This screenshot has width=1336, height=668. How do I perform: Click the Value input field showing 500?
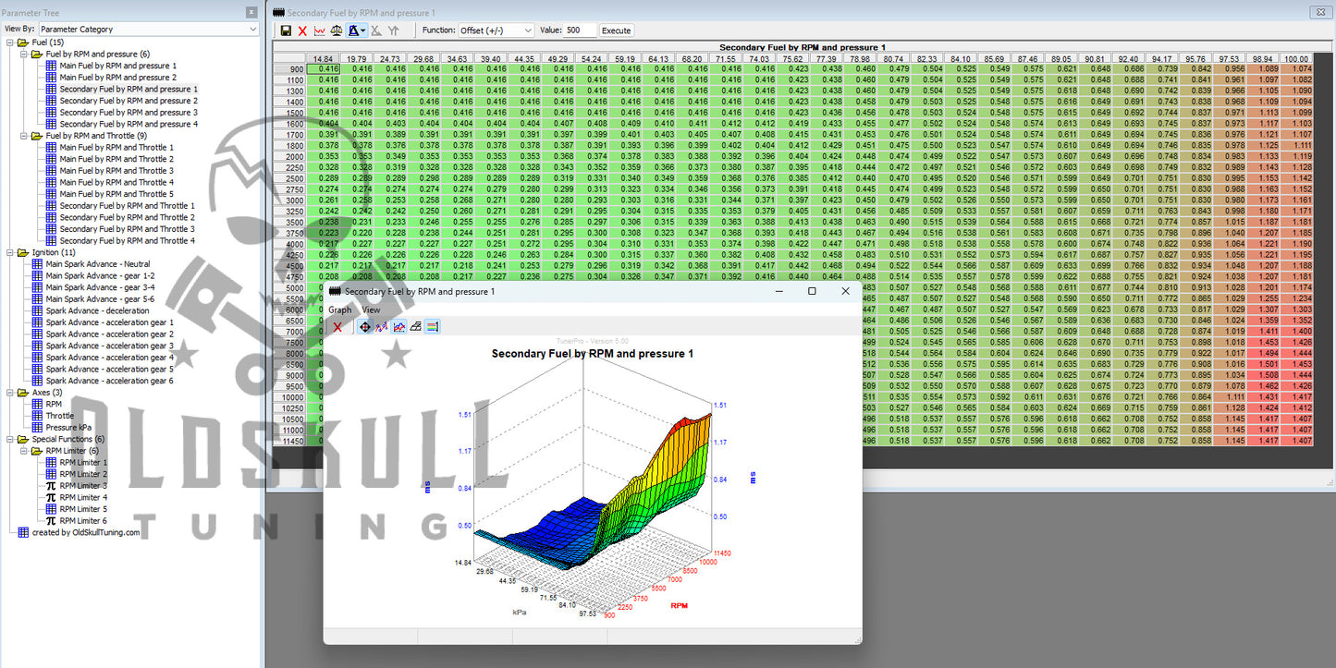coord(580,30)
